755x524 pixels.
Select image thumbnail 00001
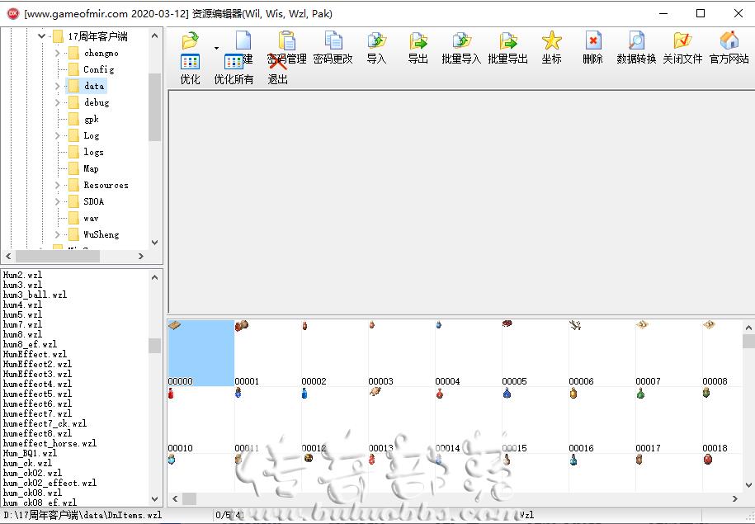pos(267,353)
